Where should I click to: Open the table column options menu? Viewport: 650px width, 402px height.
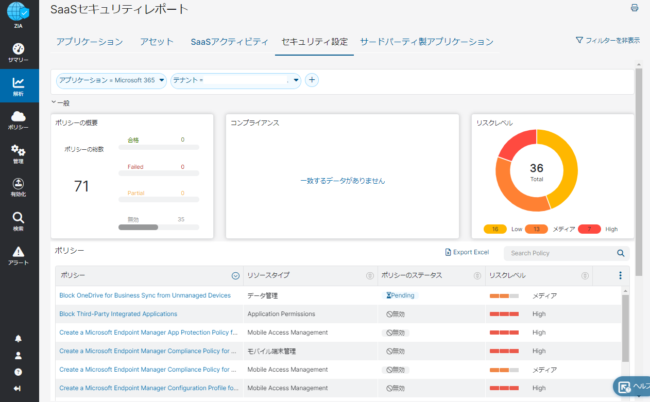click(x=620, y=275)
